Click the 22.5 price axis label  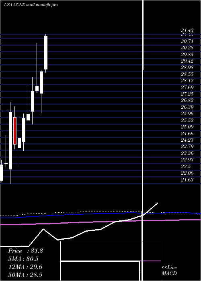186,166
